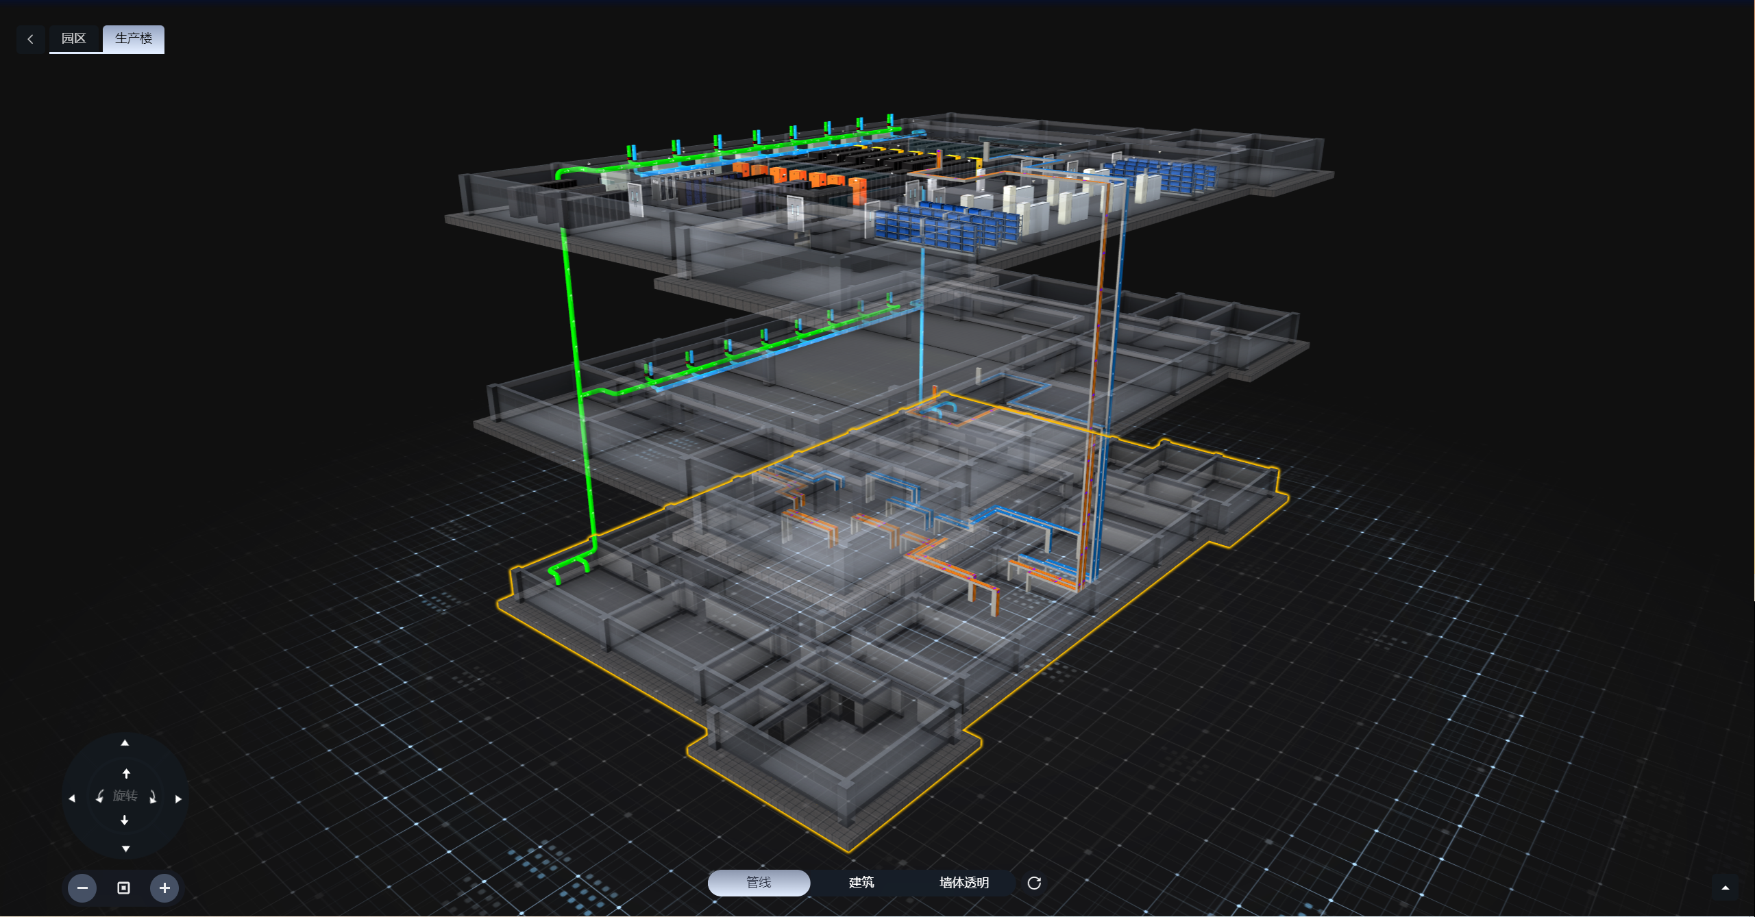
Task: Pan the view up with the outer top arrow
Action: coord(125,742)
